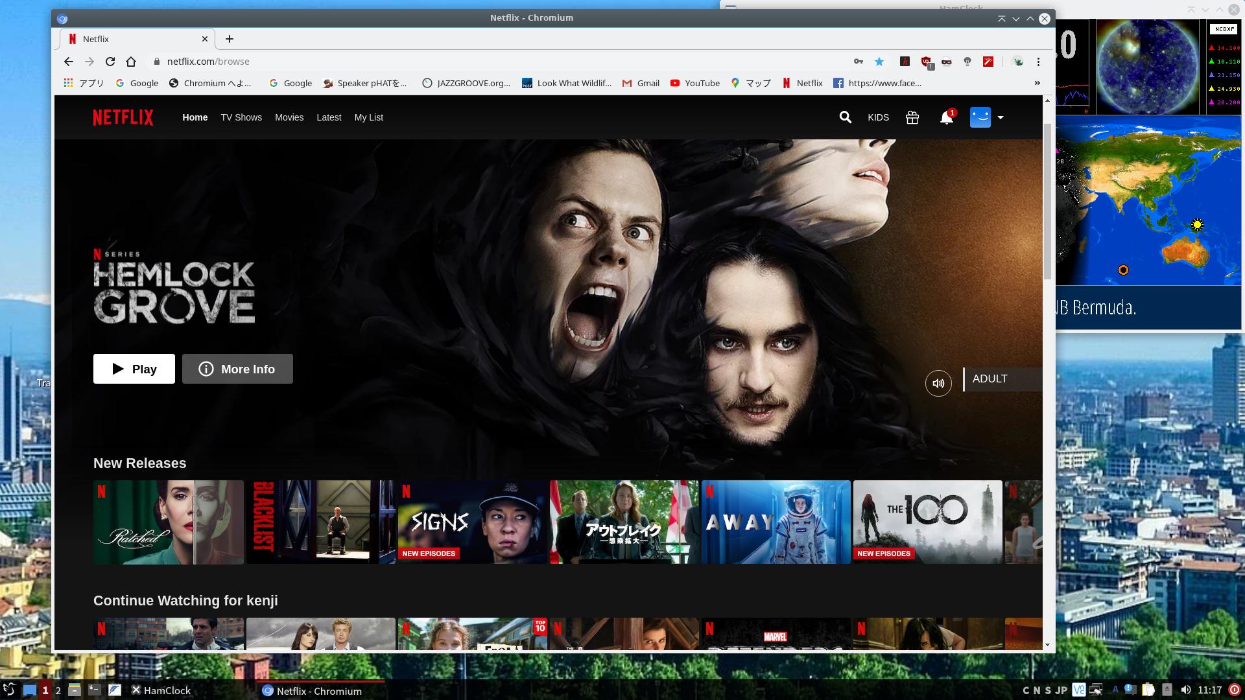The width and height of the screenshot is (1245, 700).
Task: Open More Info for Hemlock Grove
Action: tap(237, 368)
